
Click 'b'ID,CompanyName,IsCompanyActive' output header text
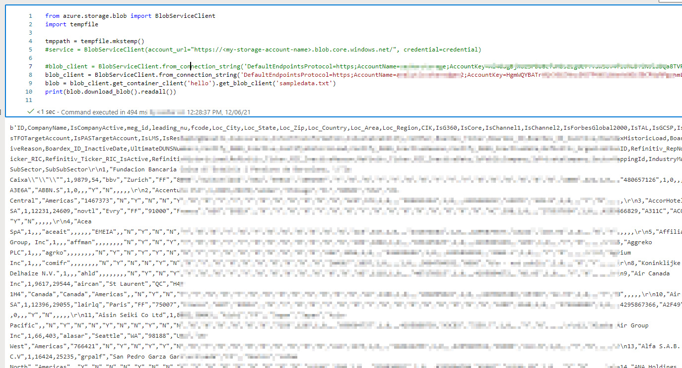tap(67, 128)
